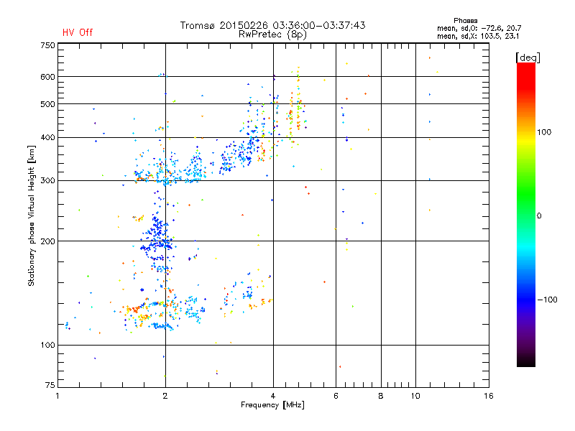Screen dimensions: 575x431
Task: Click the y-axis tick value '75'
Action: pyautogui.click(x=50, y=385)
